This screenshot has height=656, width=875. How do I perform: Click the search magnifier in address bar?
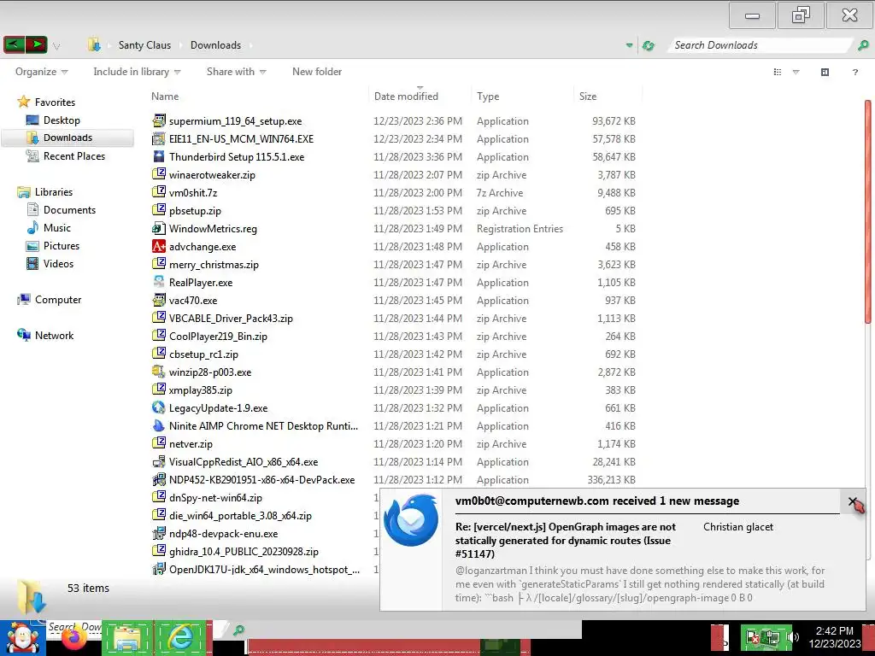tap(863, 45)
